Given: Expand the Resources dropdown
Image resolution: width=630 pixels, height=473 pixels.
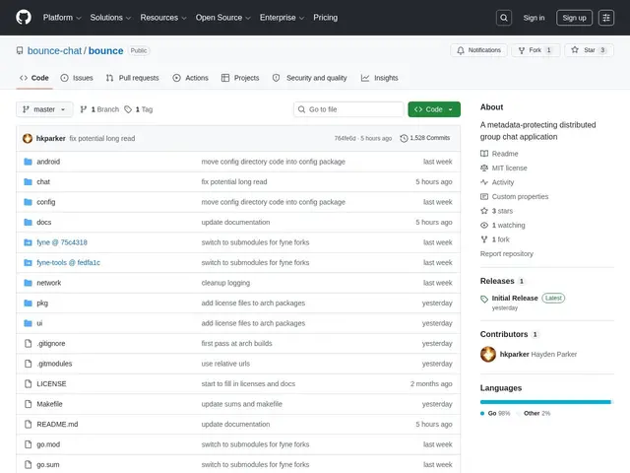Looking at the screenshot, I should pos(163,18).
